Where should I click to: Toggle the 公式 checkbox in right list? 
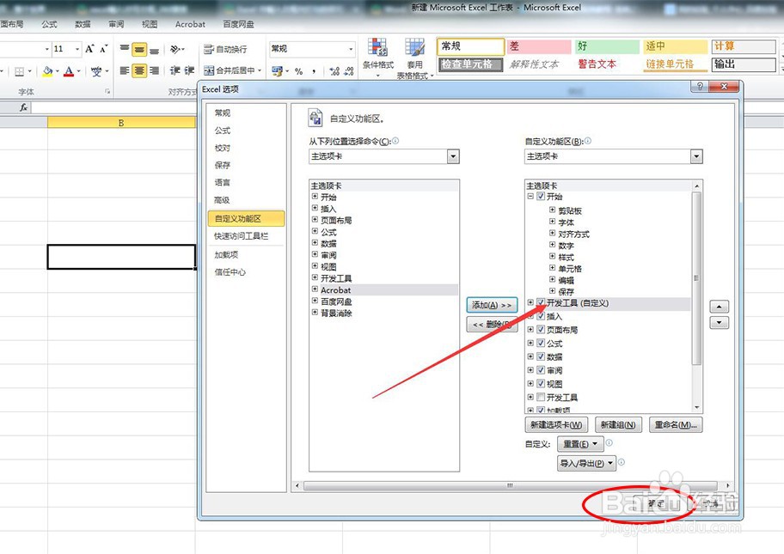click(541, 344)
